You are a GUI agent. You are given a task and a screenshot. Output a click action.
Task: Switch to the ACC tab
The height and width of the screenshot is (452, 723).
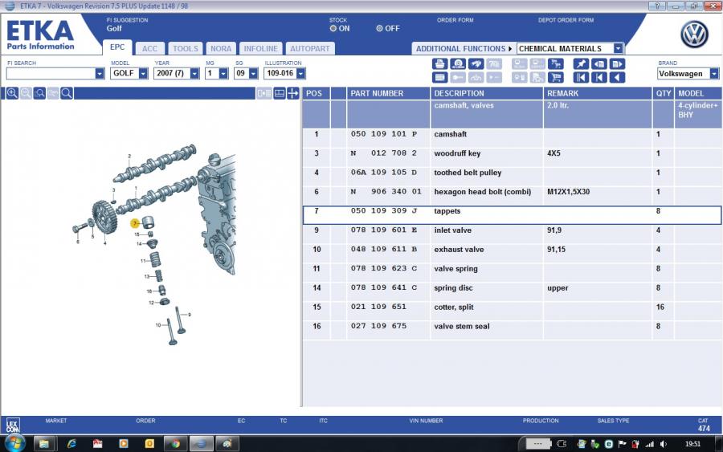click(150, 48)
